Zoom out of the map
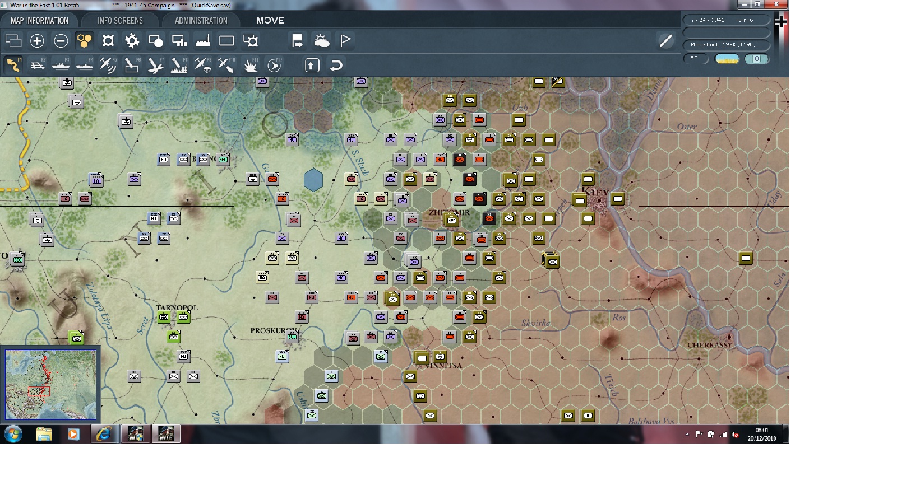Screen dimensions: 897x504 [x=61, y=41]
